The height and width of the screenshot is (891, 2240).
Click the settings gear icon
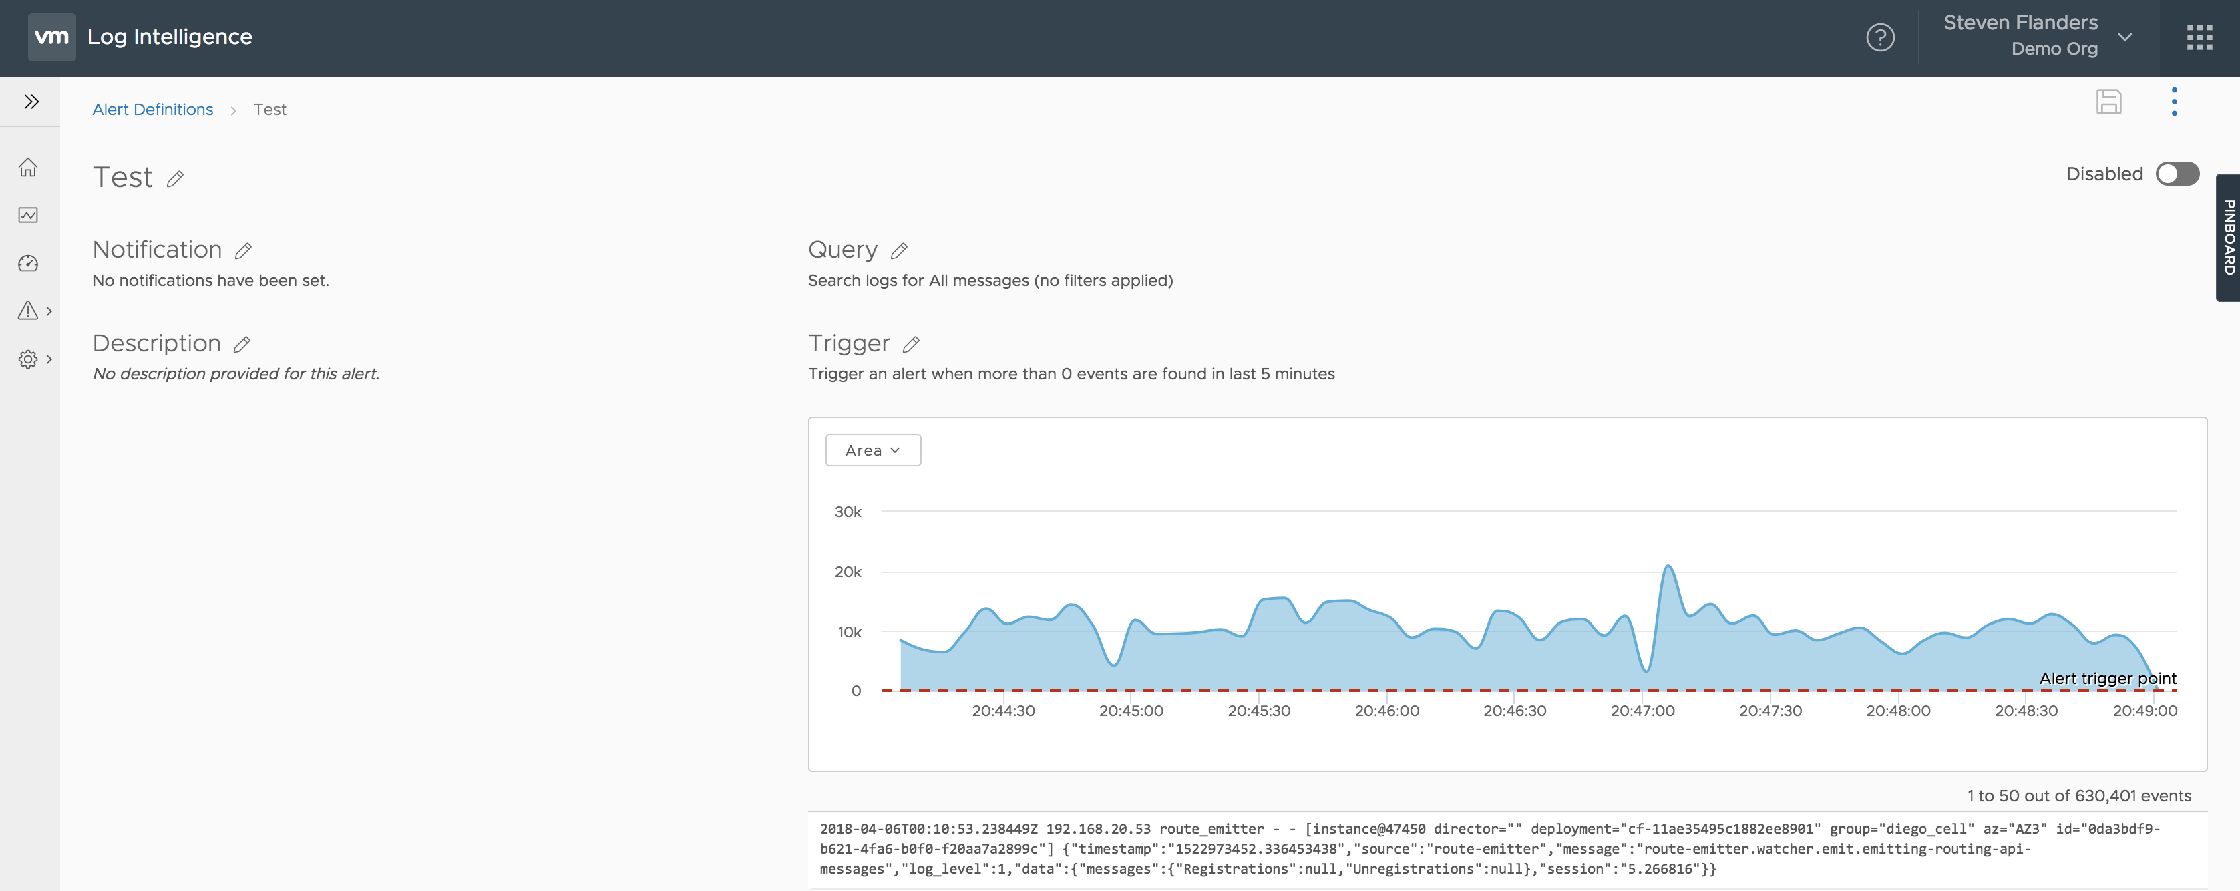click(x=28, y=359)
